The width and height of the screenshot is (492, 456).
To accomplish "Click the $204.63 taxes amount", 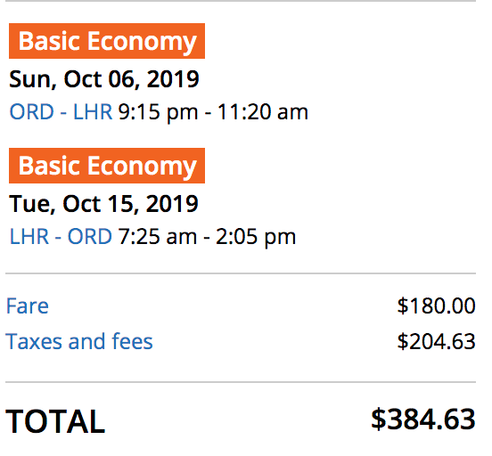I will point(436,341).
